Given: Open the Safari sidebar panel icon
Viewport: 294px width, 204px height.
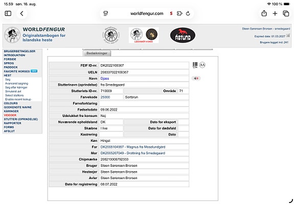Looking at the screenshot, I should (8, 13).
